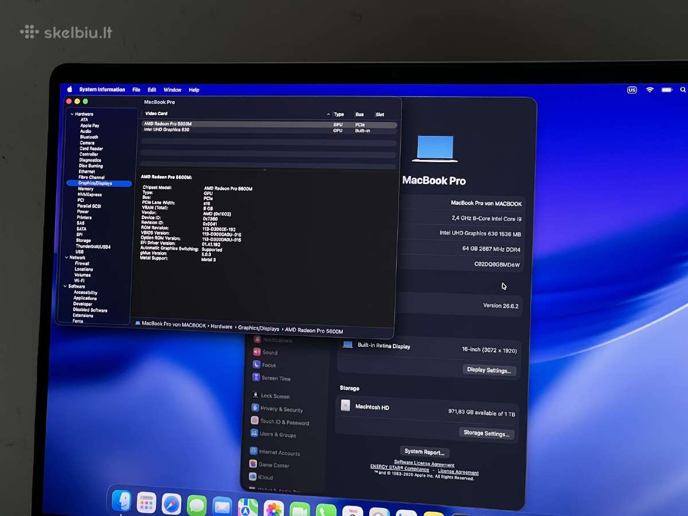Open Maps from the Dock
Screen dimensions: 688x516
tap(248, 508)
